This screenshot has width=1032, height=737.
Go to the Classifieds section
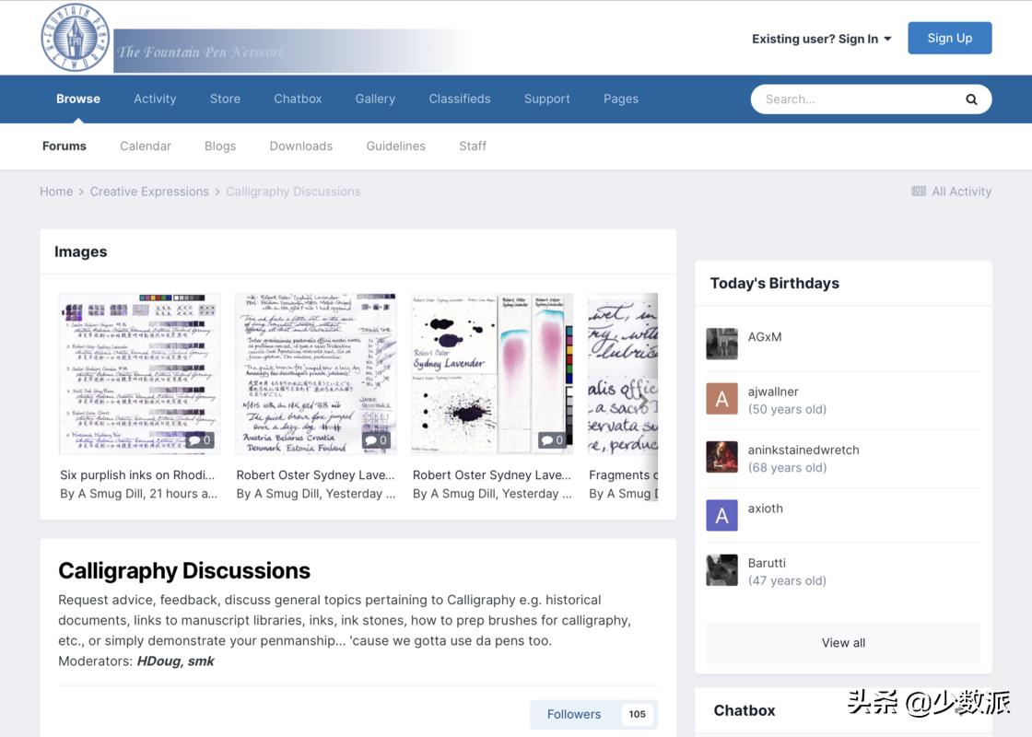pos(459,99)
